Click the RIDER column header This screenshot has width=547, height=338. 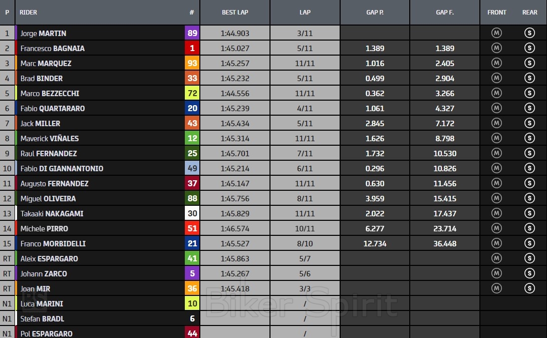point(29,13)
